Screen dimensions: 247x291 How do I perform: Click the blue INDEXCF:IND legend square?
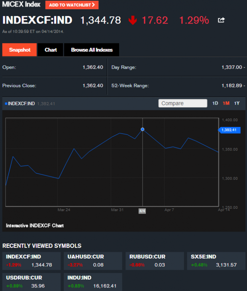(x=6, y=103)
